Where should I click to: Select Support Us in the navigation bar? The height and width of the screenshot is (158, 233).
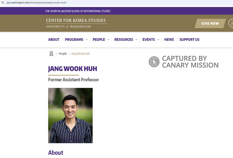(189, 40)
